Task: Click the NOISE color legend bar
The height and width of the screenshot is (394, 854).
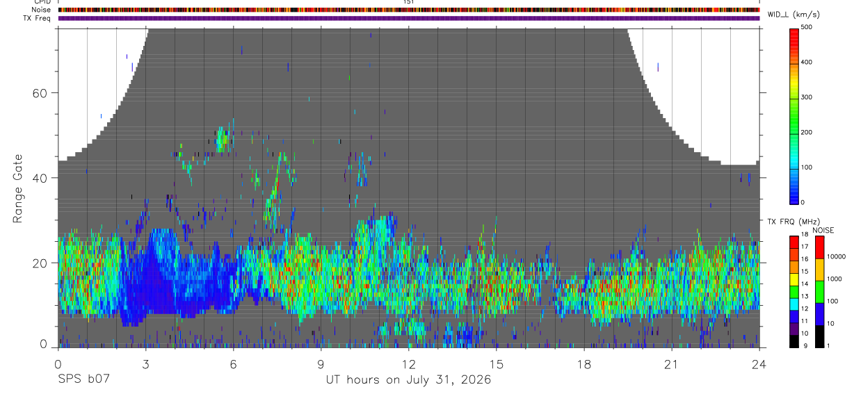Action: pos(819,292)
